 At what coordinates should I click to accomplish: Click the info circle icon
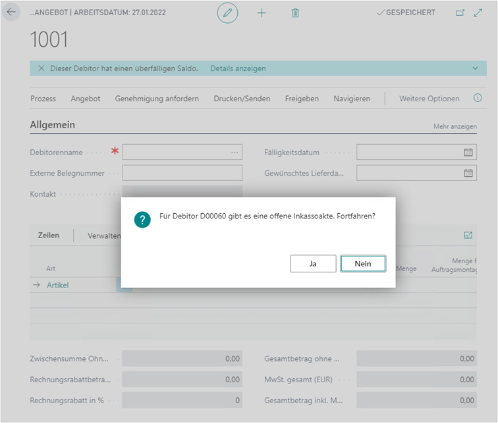tap(478, 98)
